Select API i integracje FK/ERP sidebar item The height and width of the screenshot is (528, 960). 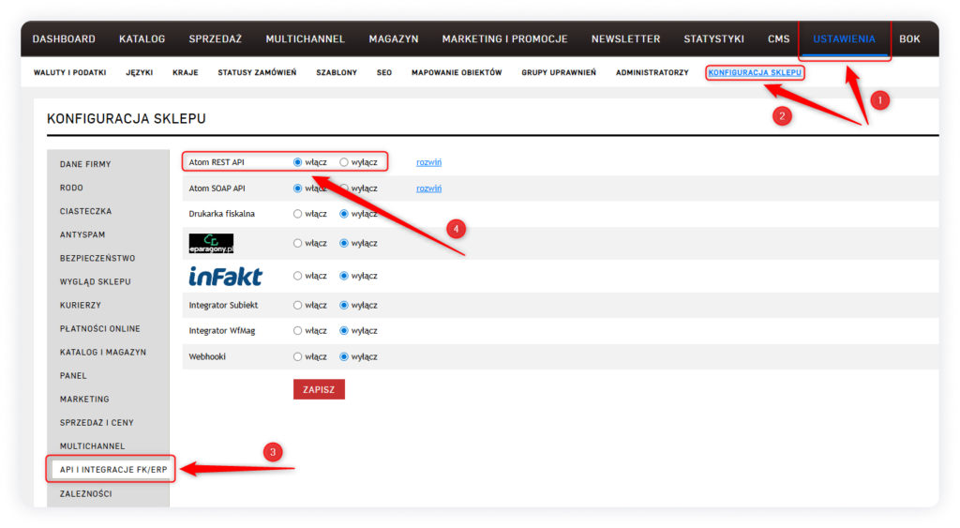112,470
